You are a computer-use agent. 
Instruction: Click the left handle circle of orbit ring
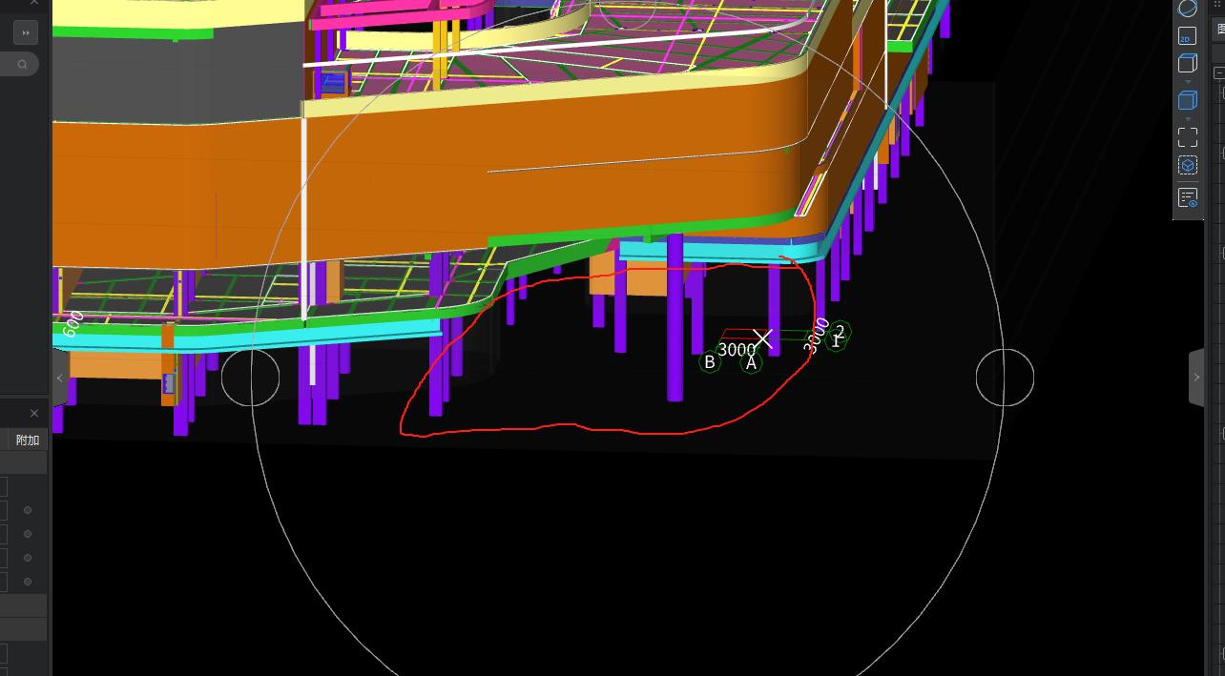250,378
